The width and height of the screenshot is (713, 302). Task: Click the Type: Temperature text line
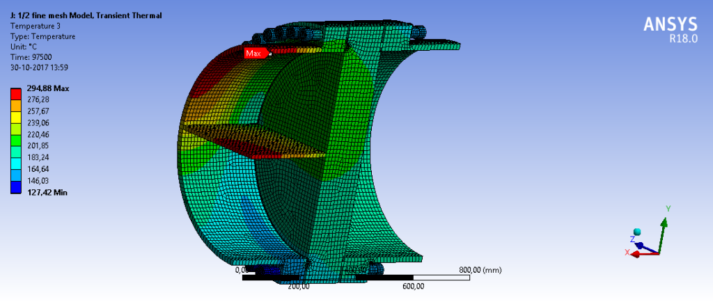click(x=42, y=36)
